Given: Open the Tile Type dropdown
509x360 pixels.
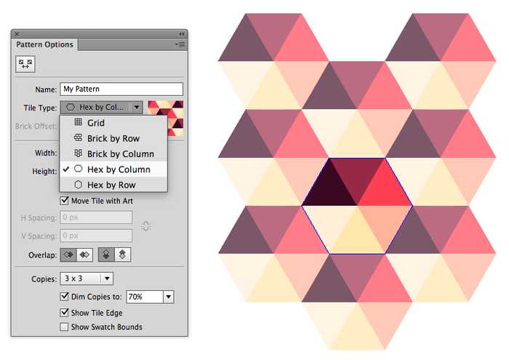Looking at the screenshot, I should pyautogui.click(x=102, y=107).
